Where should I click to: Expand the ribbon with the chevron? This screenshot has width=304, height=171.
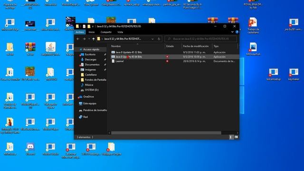tap(232, 32)
